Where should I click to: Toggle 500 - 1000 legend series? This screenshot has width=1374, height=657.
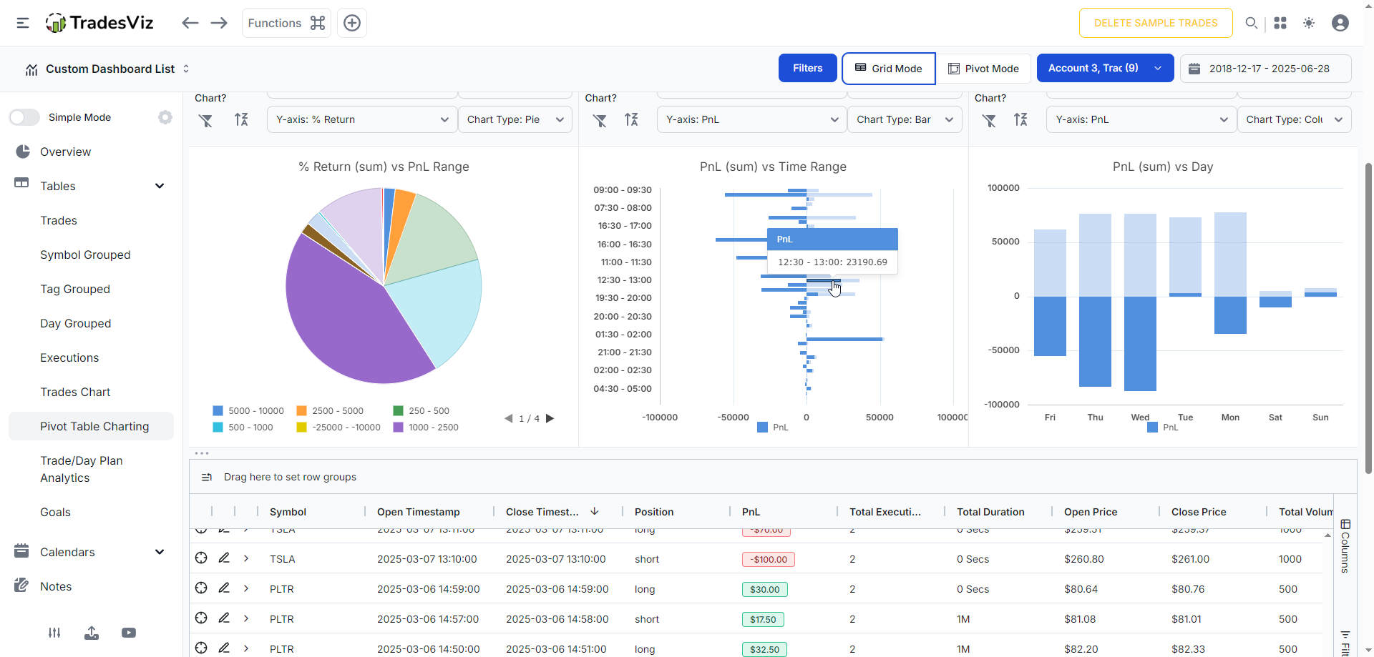(243, 428)
